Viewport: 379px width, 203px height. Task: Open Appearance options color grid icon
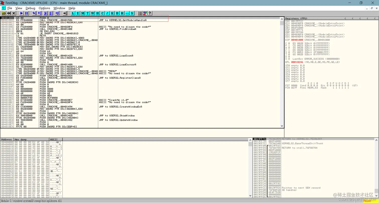pos(145,13)
